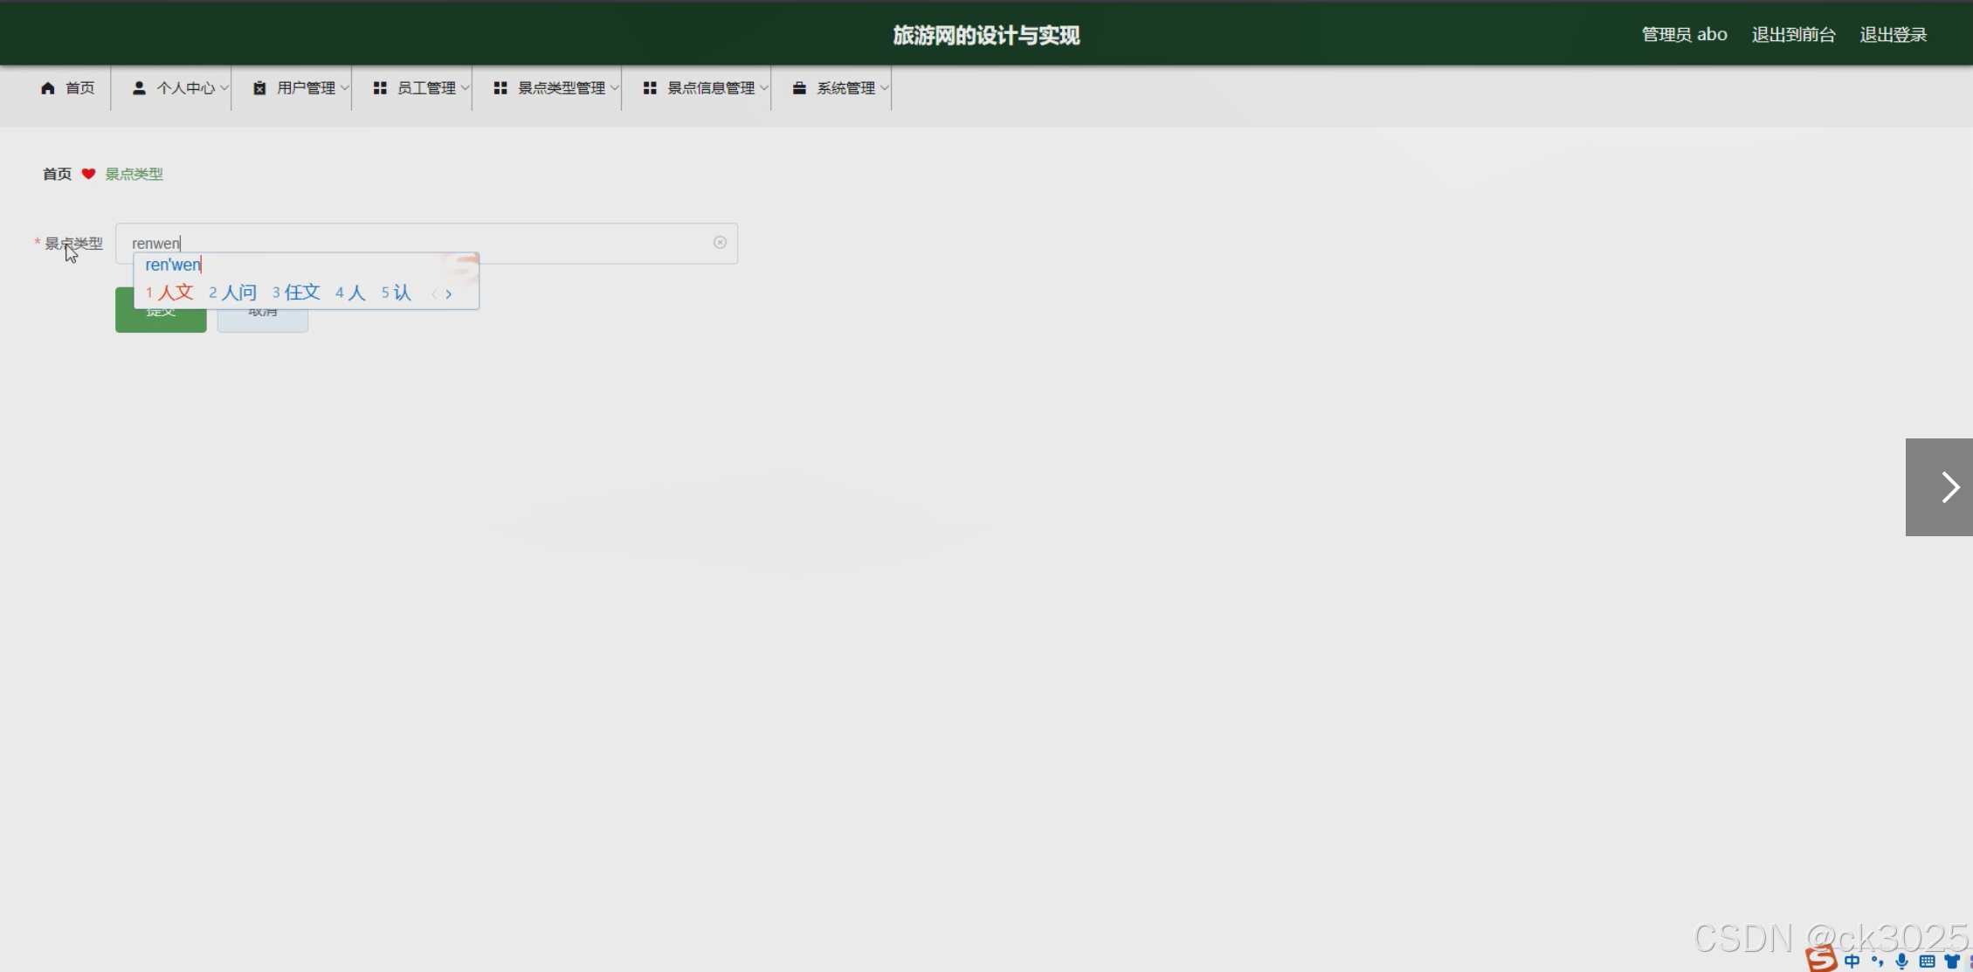Click the grid icon beside 员工管理

tap(380, 88)
